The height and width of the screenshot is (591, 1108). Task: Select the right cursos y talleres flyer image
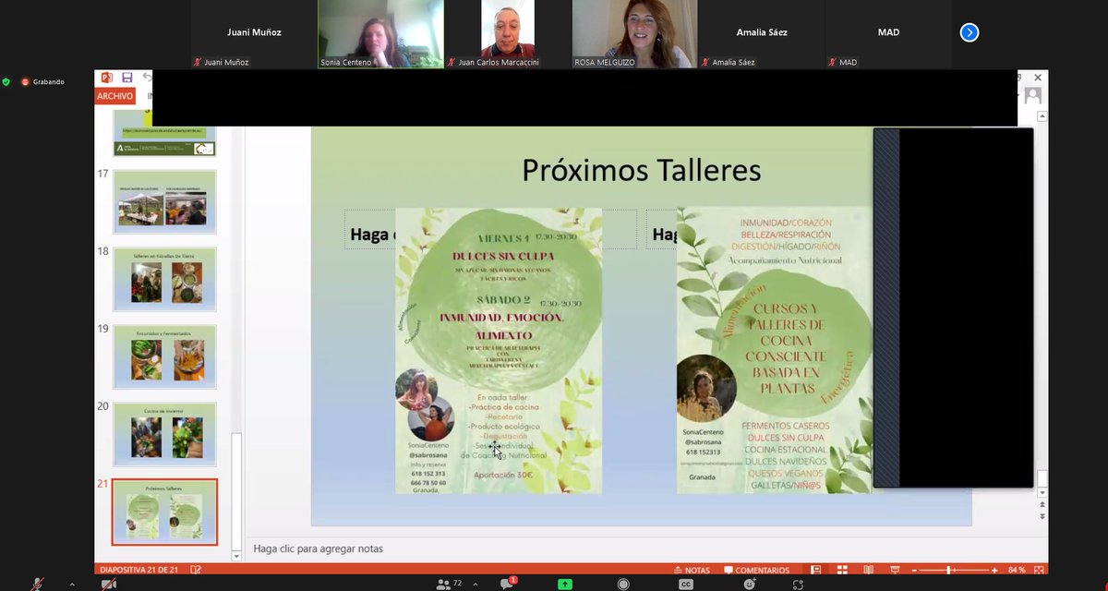tap(774, 350)
